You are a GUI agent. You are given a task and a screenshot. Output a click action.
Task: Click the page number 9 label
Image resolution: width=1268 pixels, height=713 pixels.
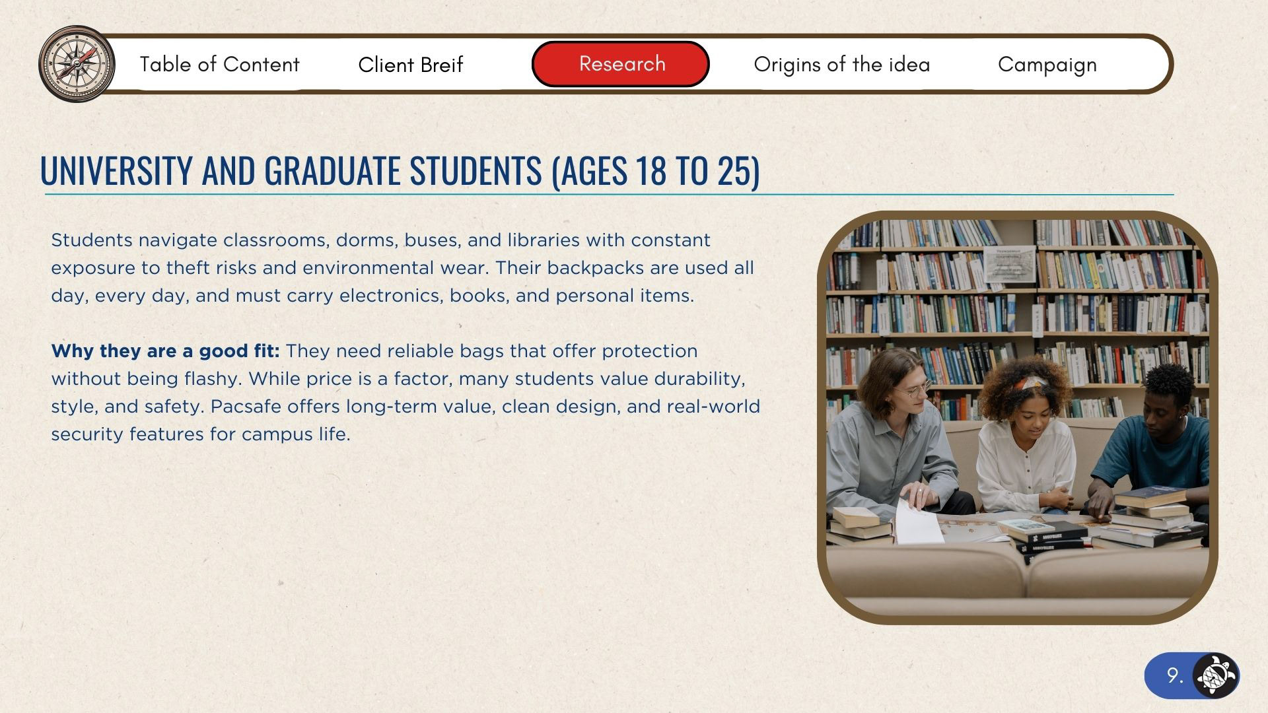point(1174,675)
